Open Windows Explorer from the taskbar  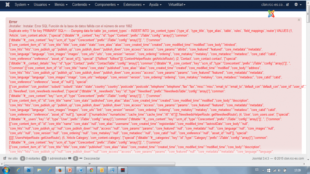pos(39,170)
